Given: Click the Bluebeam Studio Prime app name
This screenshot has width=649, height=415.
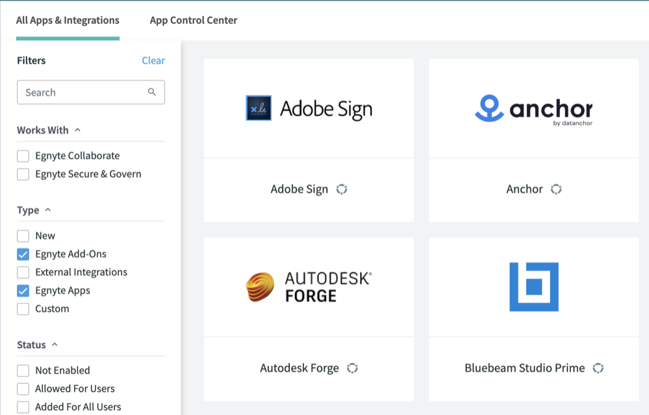Looking at the screenshot, I should tap(525, 368).
